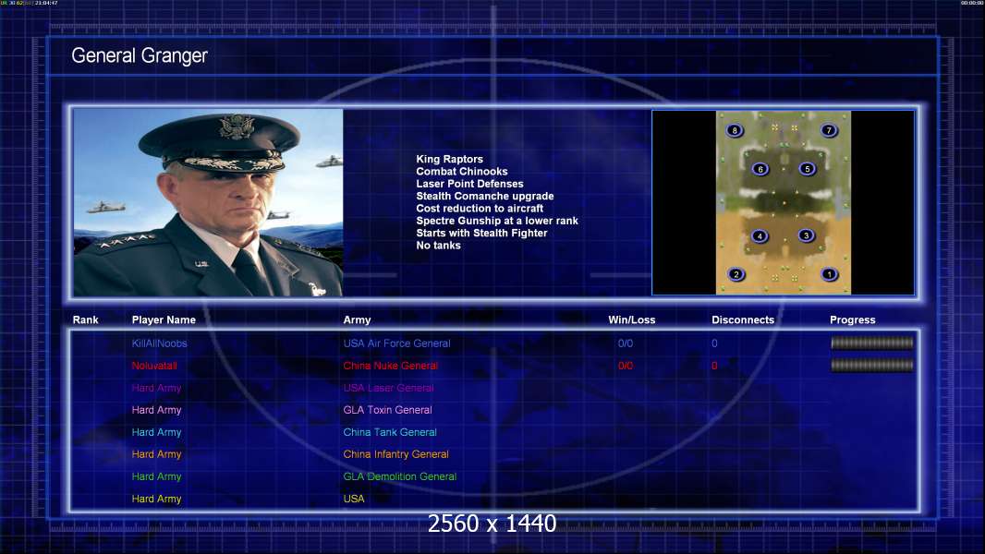The width and height of the screenshot is (985, 554).
Task: Click the Cost reduction to aircraft line
Action: point(480,209)
